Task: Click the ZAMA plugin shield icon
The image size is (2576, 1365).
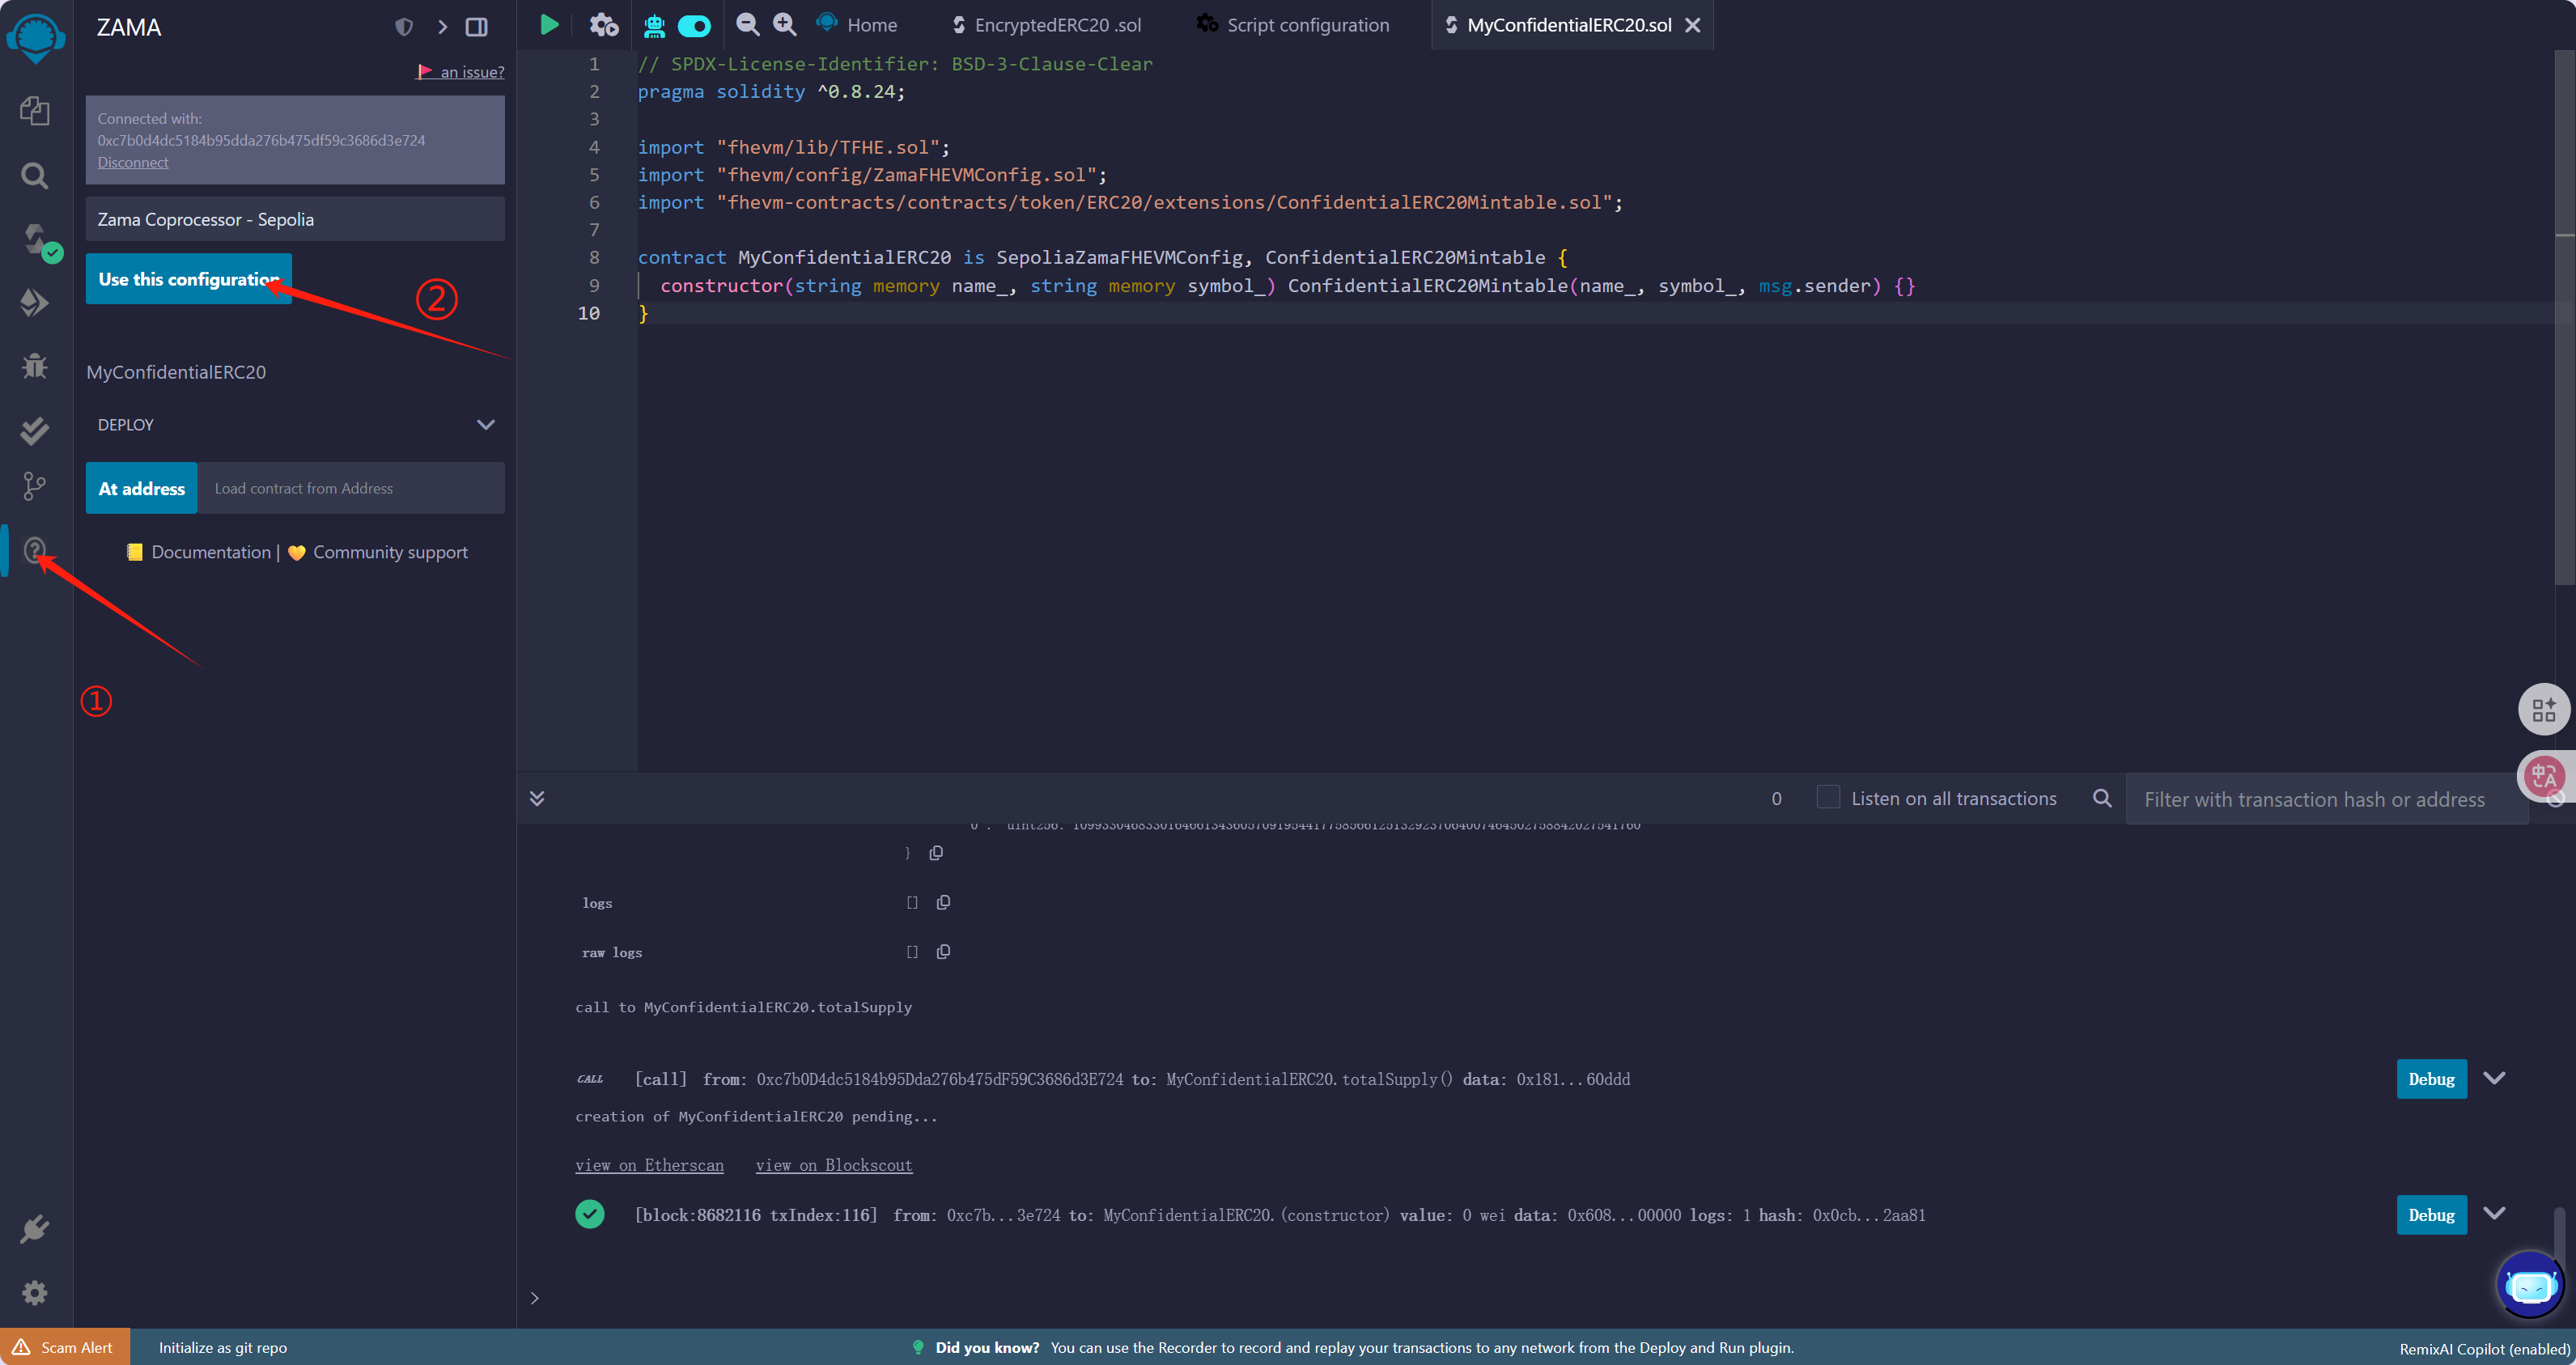Action: (404, 27)
